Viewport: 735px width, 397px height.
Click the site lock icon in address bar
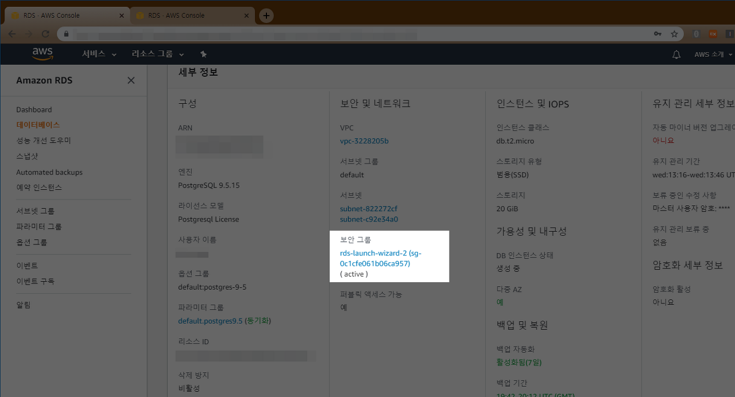[x=67, y=34]
